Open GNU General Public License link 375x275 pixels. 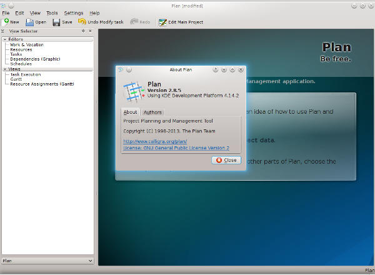176,148
